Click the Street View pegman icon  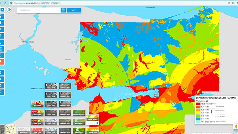(x=236, y=127)
